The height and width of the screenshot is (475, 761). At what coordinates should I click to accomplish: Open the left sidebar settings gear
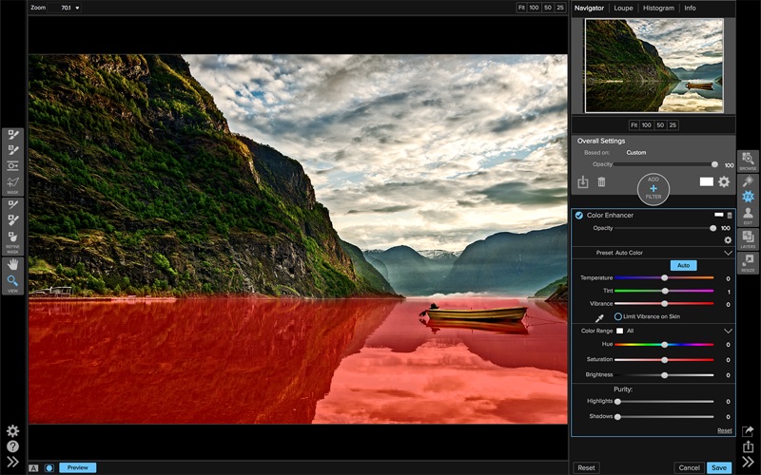click(x=12, y=431)
